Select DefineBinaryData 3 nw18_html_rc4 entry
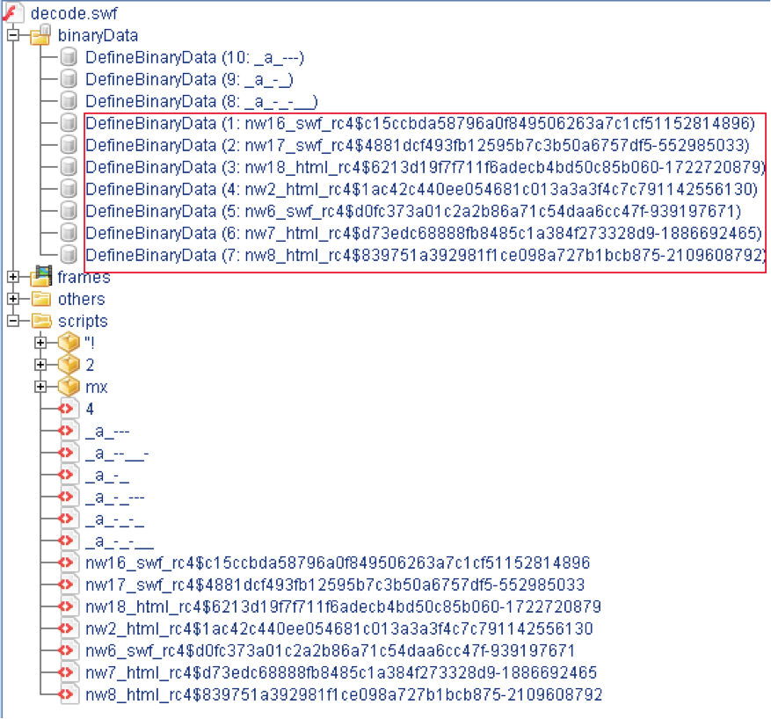771x719 pixels. (x=426, y=167)
